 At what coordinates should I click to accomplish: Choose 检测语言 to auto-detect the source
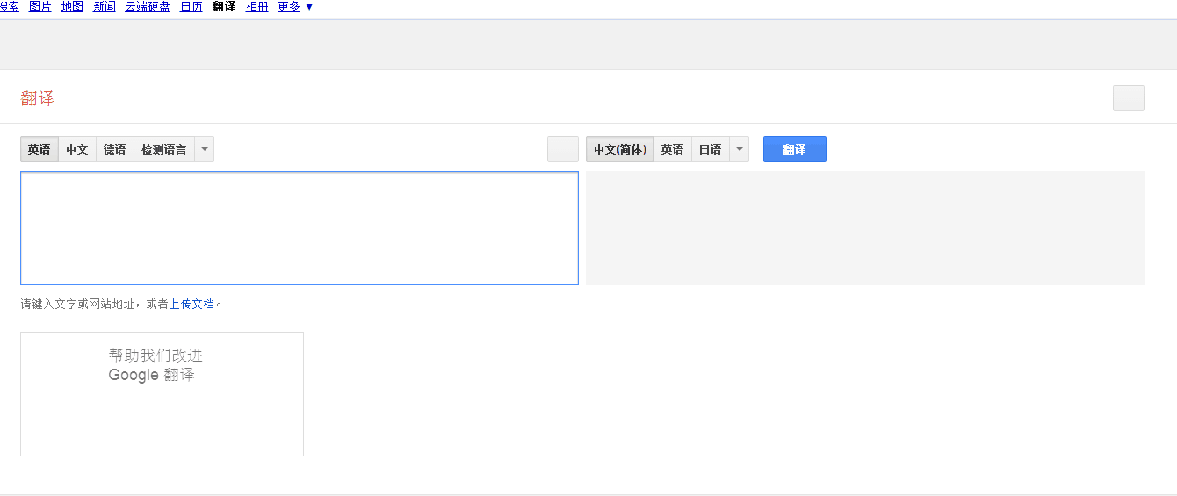pos(163,149)
